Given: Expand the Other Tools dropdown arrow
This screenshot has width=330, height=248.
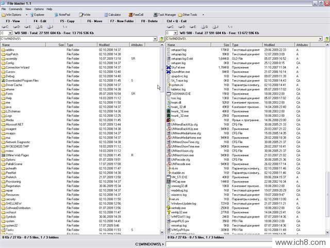Looking at the screenshot, I should [x=203, y=15].
